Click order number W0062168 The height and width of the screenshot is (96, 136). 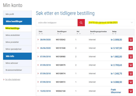click(x=61, y=91)
